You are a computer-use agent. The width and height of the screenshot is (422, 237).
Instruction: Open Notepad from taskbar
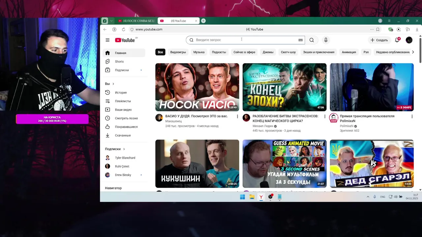pos(280,197)
